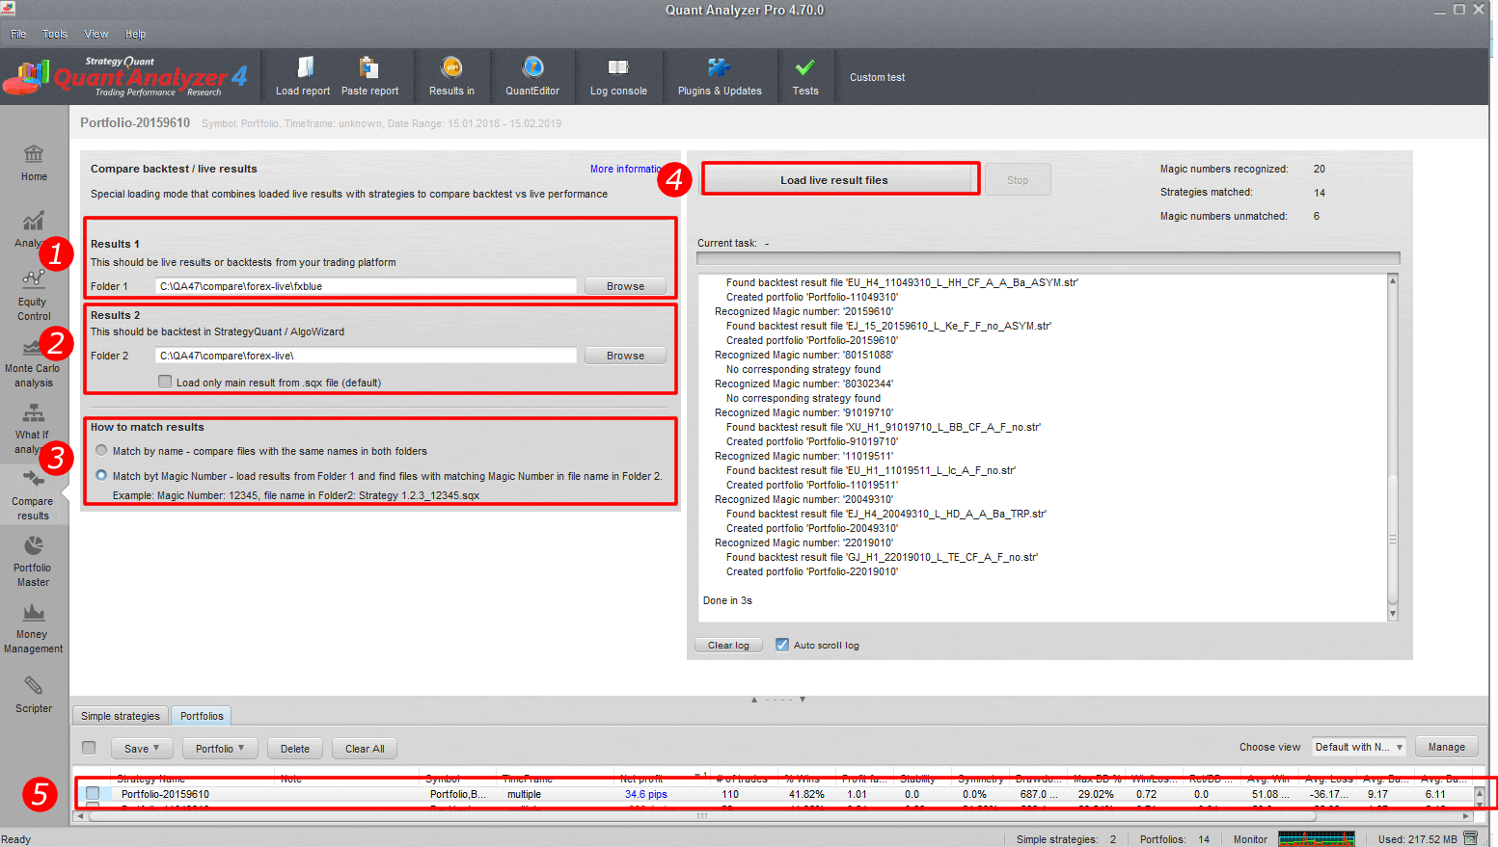Open the View menu
The width and height of the screenshot is (1498, 847).
(96, 34)
